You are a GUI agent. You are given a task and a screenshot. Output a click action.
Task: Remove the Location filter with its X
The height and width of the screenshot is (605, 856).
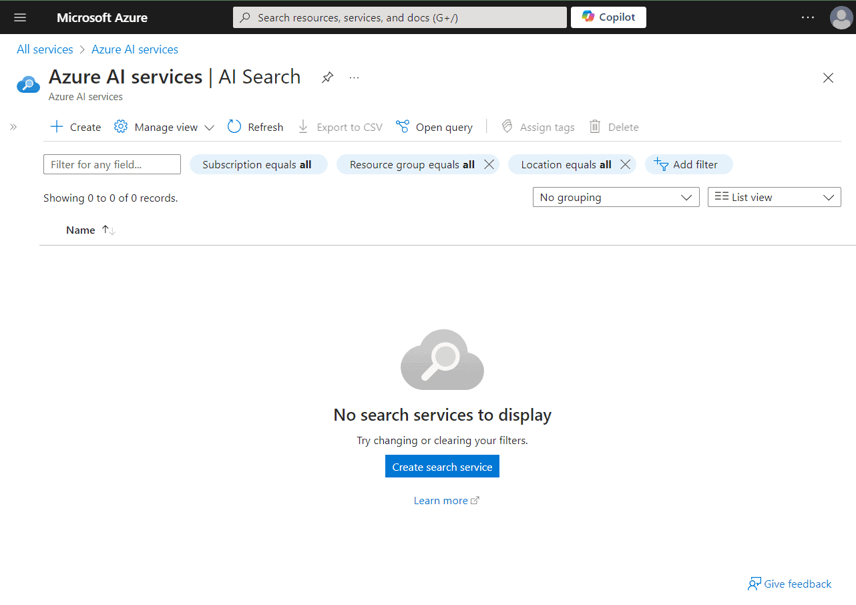click(625, 164)
